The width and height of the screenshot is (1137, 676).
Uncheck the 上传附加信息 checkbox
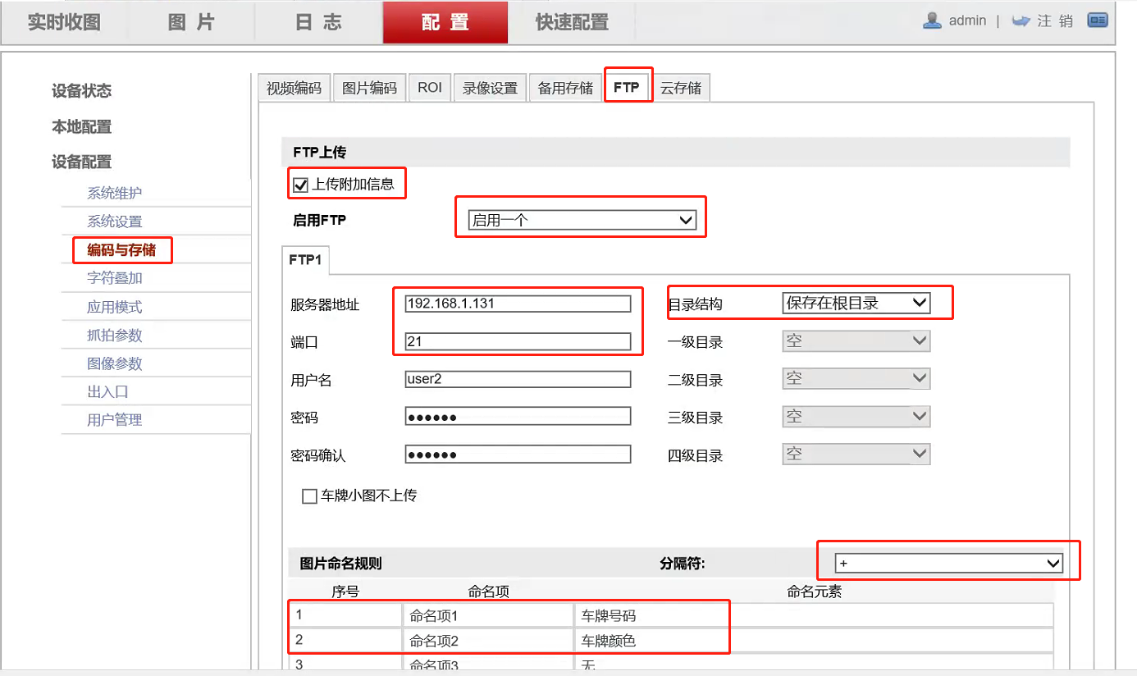click(300, 184)
